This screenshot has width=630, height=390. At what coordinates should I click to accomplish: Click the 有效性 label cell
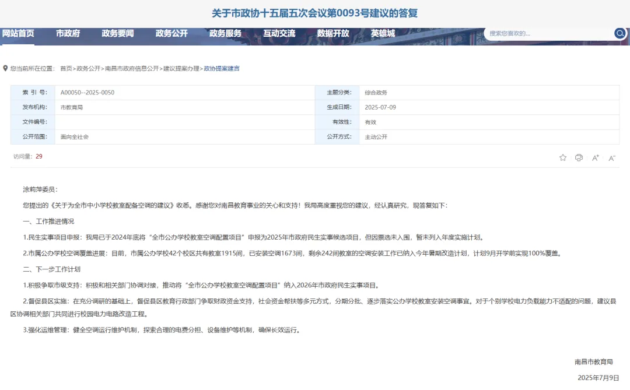(337, 122)
